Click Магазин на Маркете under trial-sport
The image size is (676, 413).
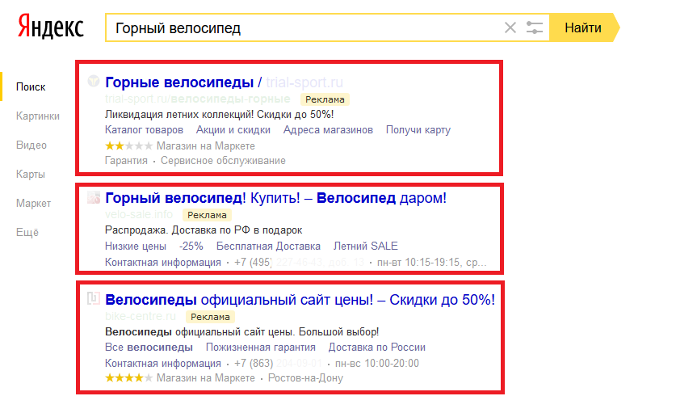[206, 145]
